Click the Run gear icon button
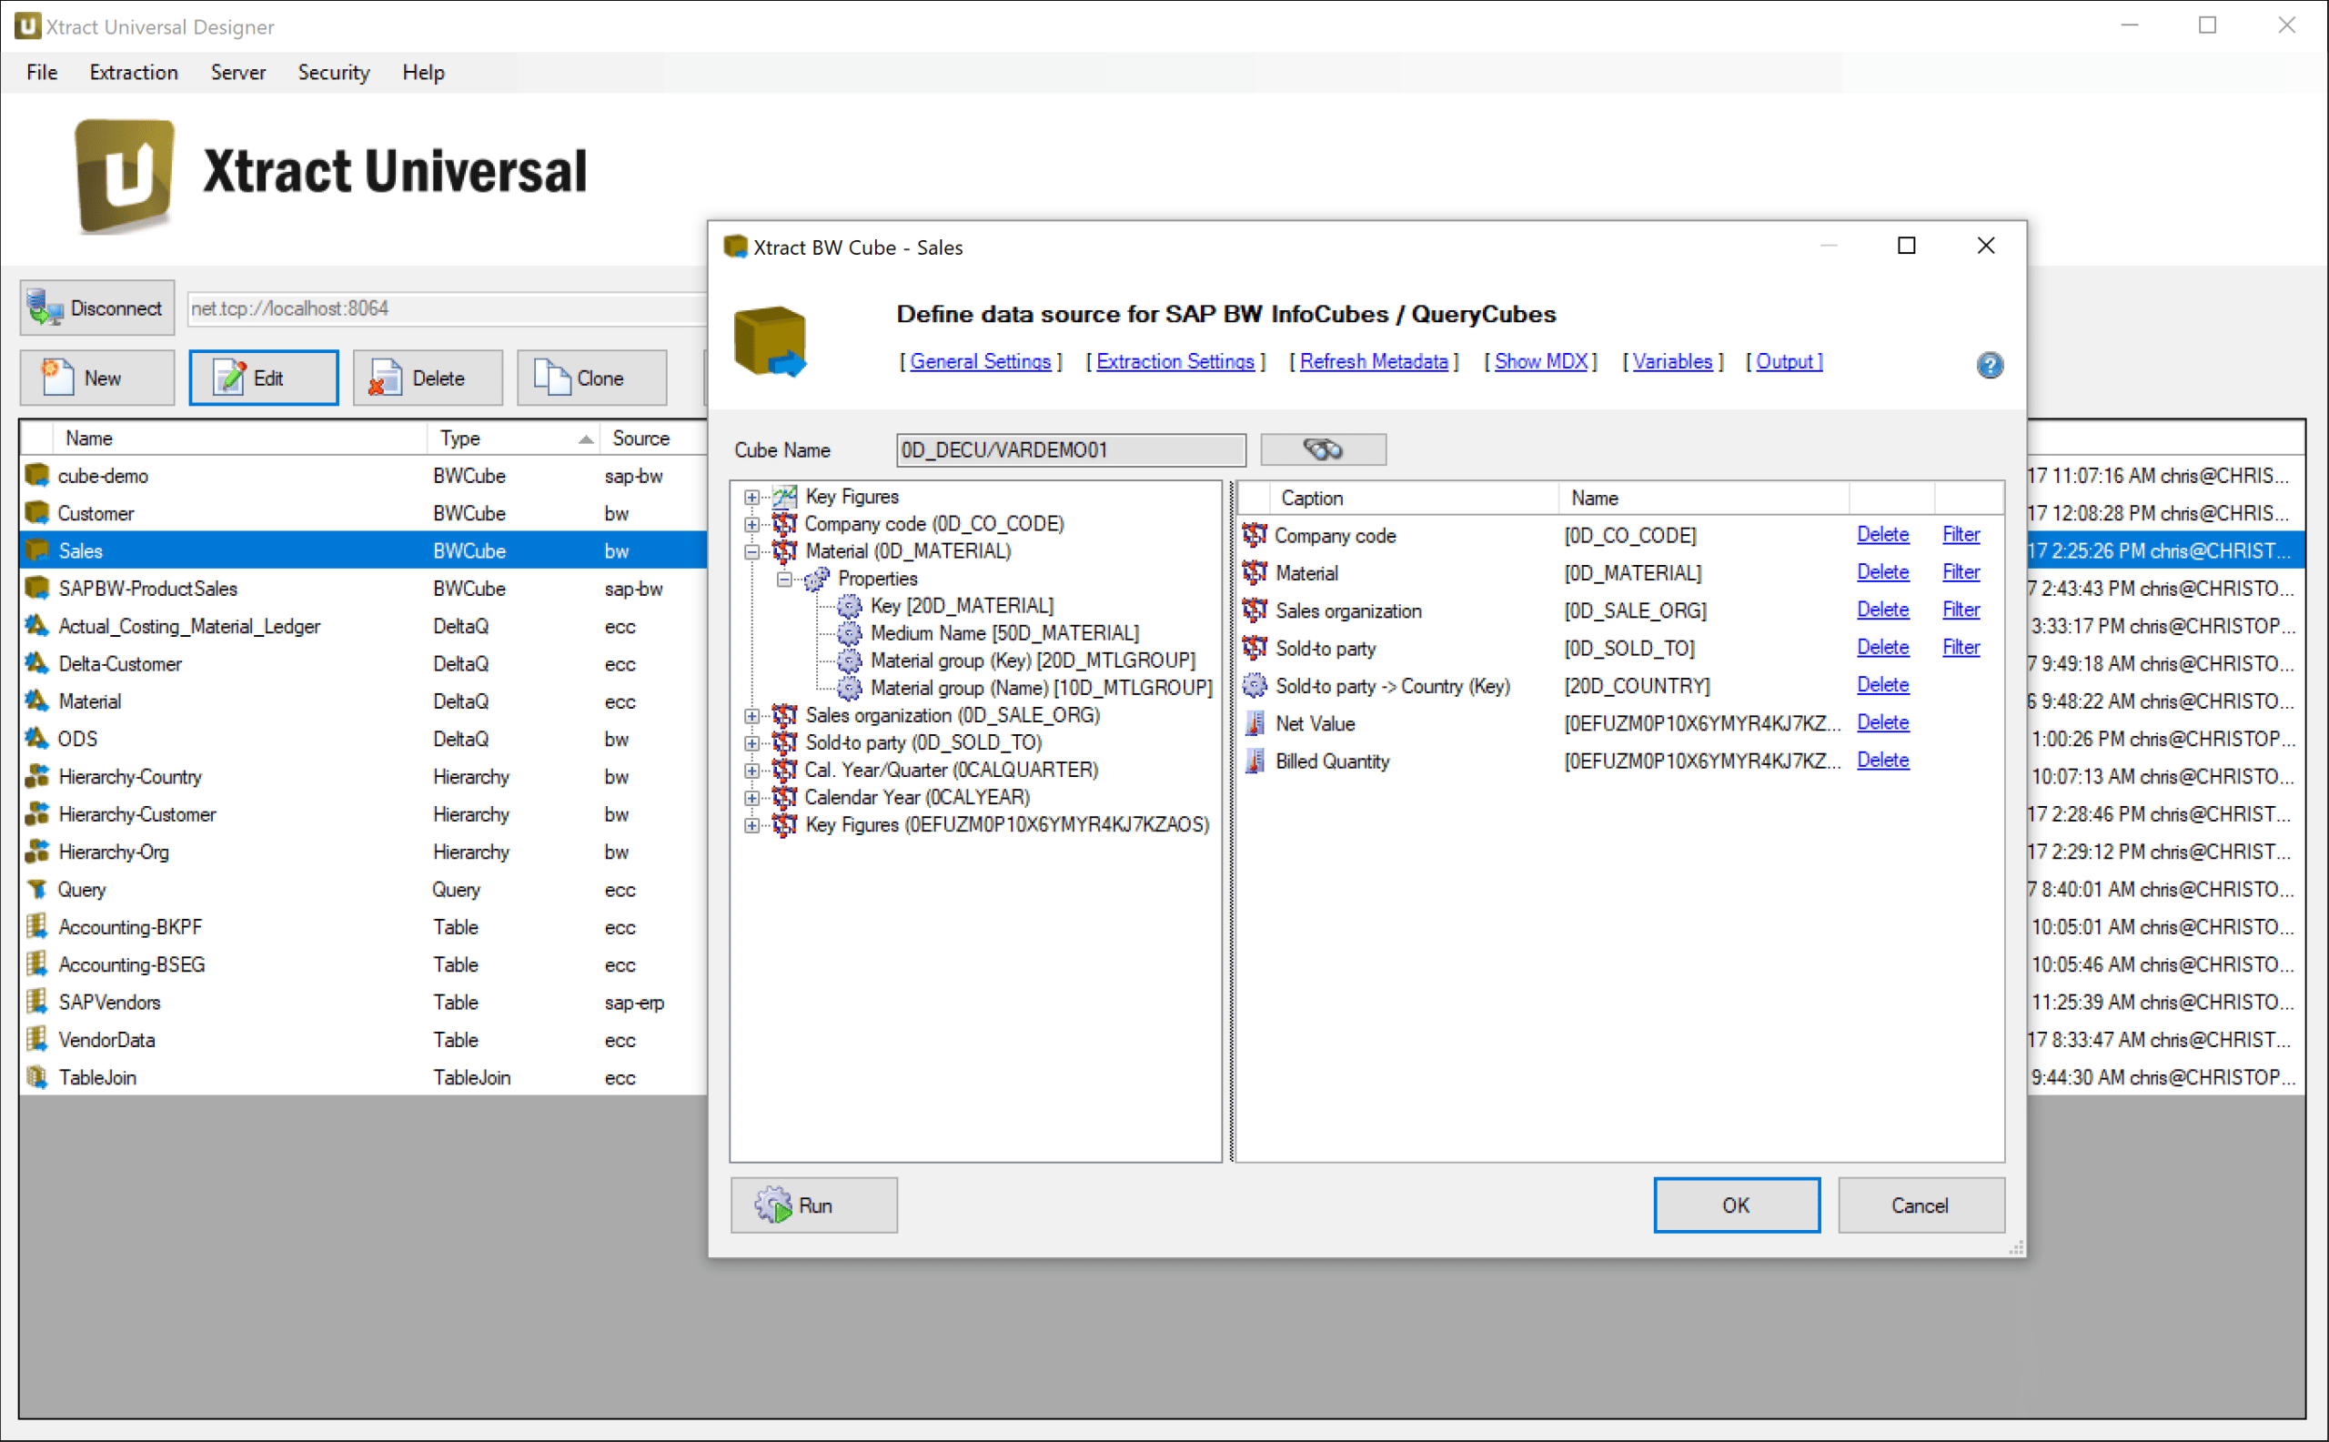This screenshot has height=1442, width=2329. click(x=812, y=1205)
